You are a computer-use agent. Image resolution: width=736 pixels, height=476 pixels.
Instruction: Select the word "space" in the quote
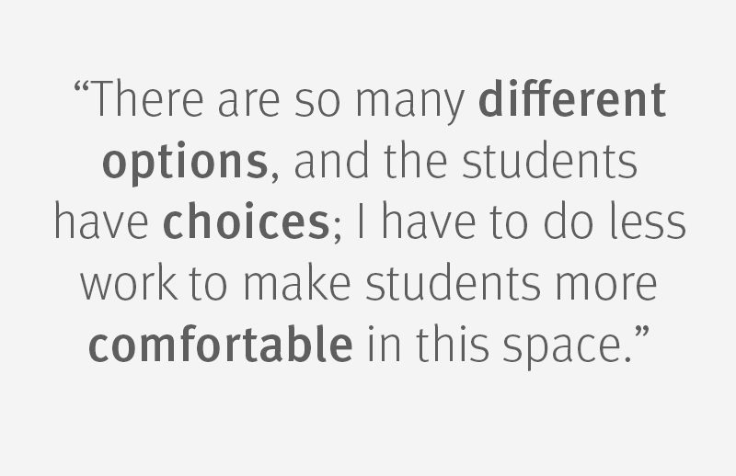(563, 348)
